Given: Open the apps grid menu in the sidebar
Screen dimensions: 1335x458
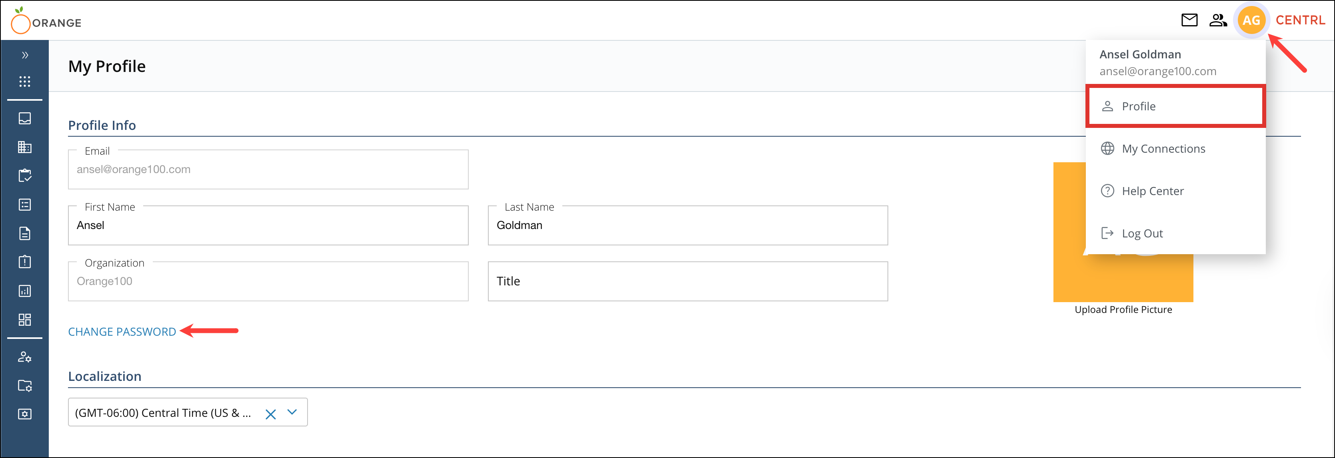Looking at the screenshot, I should click(x=24, y=82).
